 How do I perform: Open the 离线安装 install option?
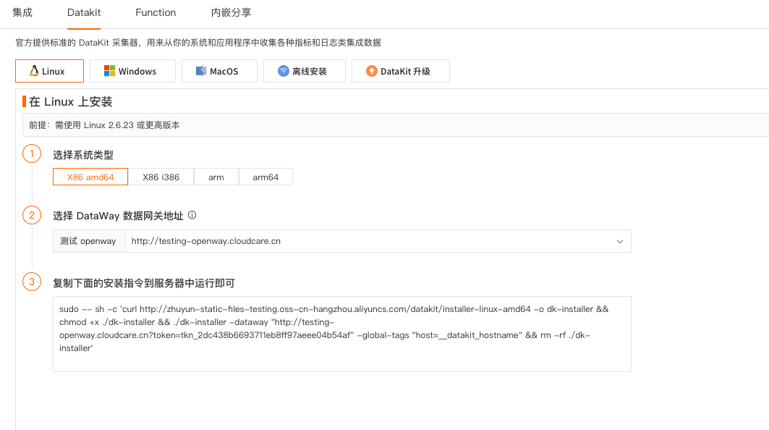(305, 71)
